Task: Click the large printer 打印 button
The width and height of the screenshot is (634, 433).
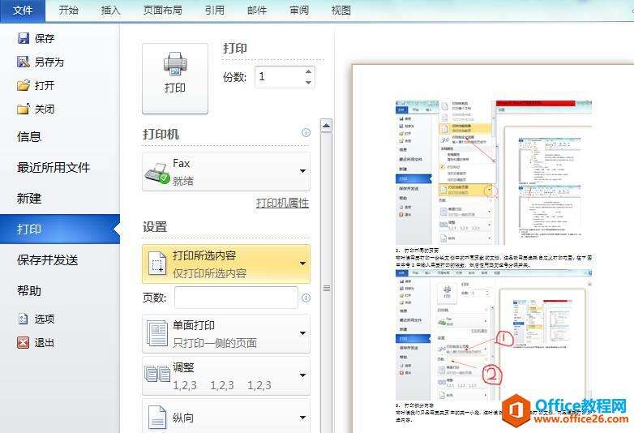Action: pyautogui.click(x=175, y=79)
